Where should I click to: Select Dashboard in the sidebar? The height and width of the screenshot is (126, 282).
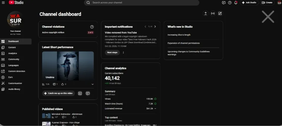(16, 41)
